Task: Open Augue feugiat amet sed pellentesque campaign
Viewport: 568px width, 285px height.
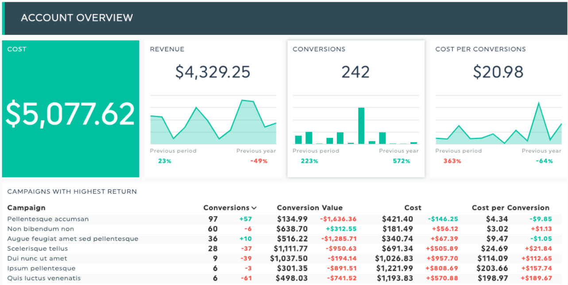Action: (x=73, y=239)
